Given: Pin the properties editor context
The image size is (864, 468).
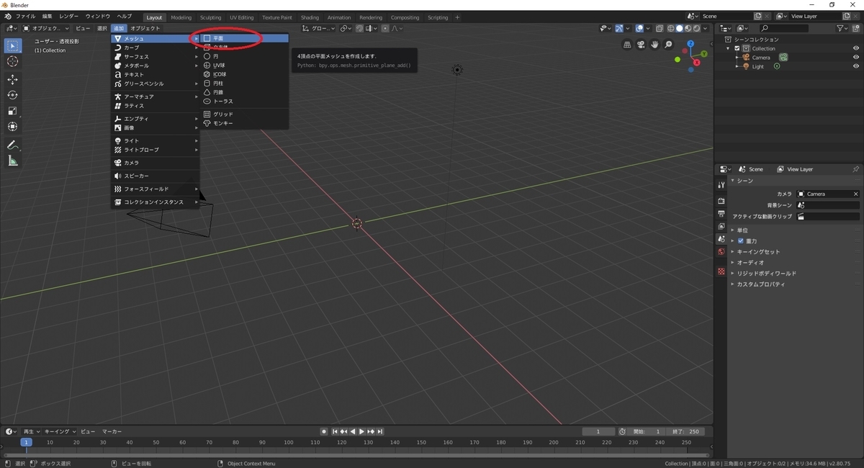Looking at the screenshot, I should 855,169.
